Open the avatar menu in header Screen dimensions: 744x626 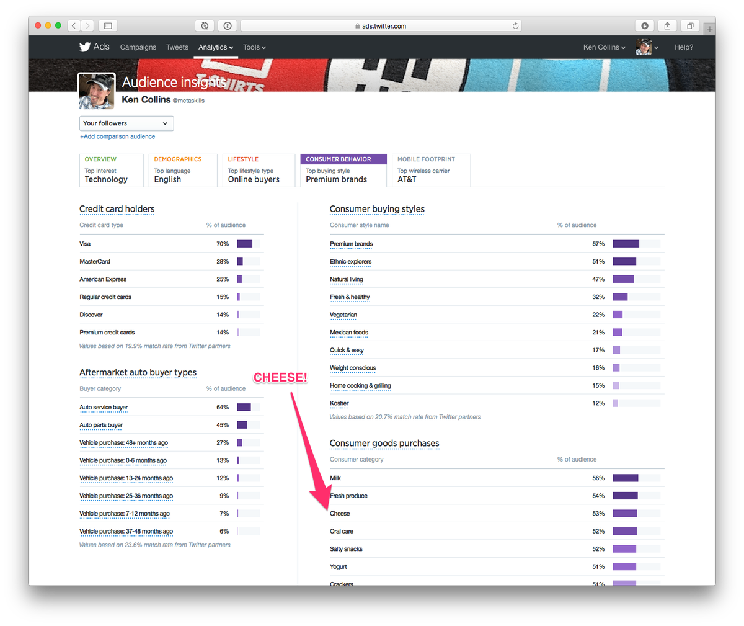(647, 47)
